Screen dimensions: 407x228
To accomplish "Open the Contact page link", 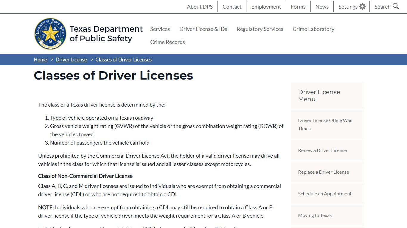I will click(x=232, y=7).
